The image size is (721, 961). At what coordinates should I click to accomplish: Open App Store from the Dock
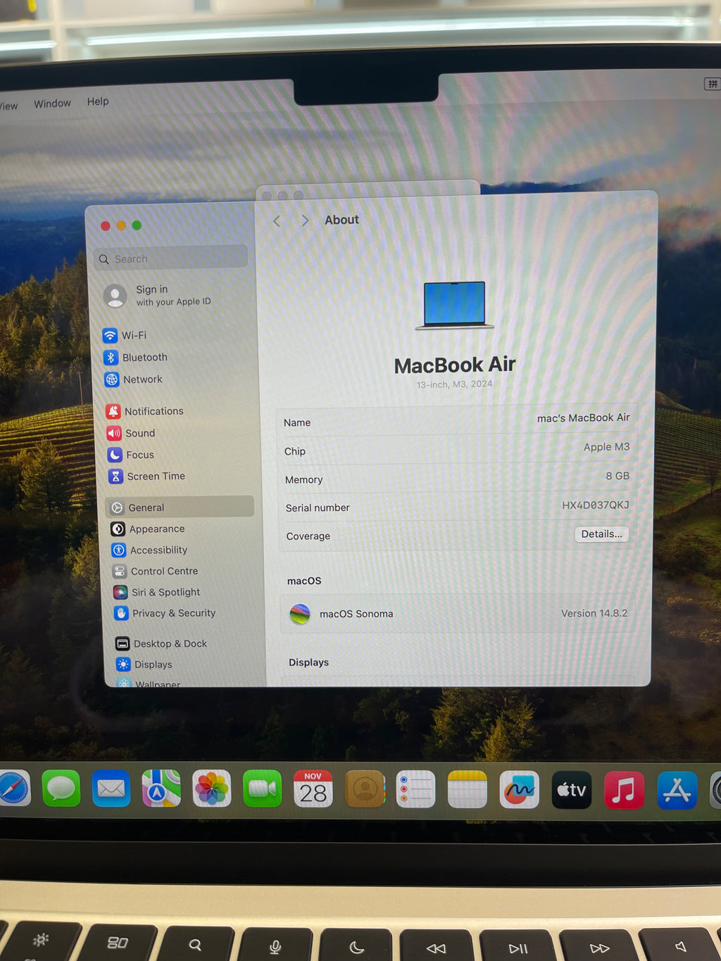click(677, 790)
